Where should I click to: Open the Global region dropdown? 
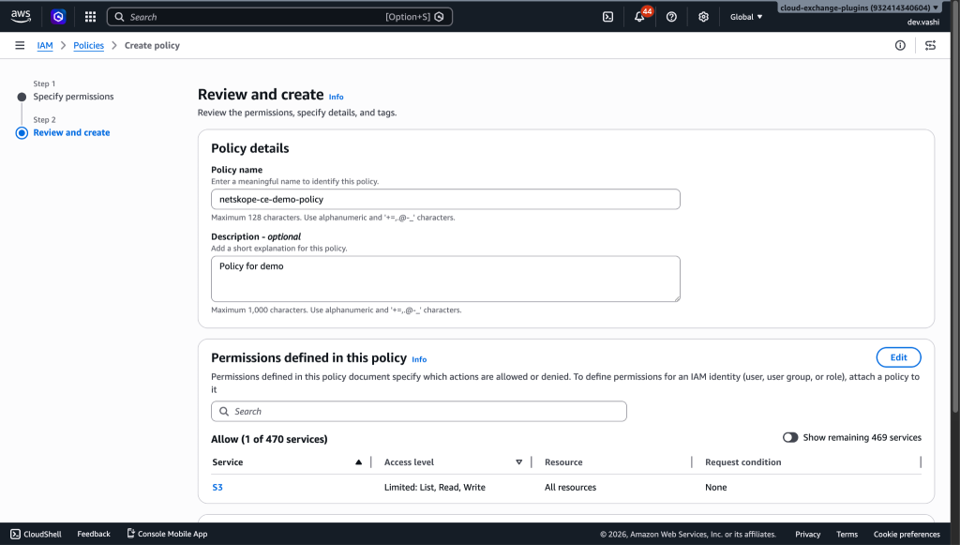point(746,17)
